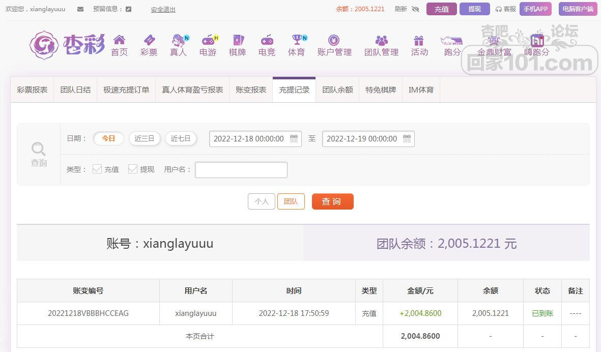Screen dimensions: 601x352
Task: Open the mail envelope icon
Action: point(80,9)
